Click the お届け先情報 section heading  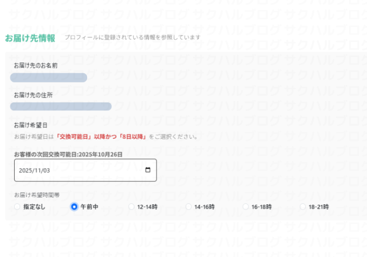(30, 38)
